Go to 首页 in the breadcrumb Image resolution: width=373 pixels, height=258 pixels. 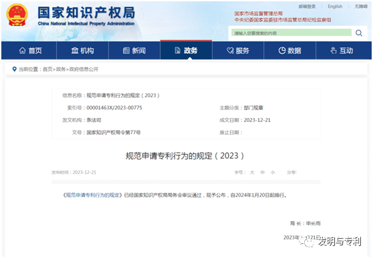(47, 69)
